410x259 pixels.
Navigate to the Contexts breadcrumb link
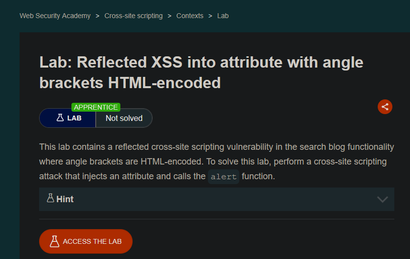point(190,16)
